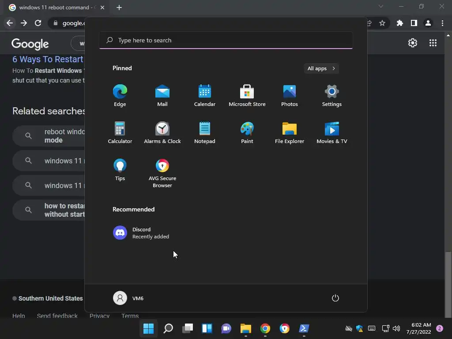The image size is (452, 339).
Task: Open the Calendar app
Action: (x=205, y=96)
